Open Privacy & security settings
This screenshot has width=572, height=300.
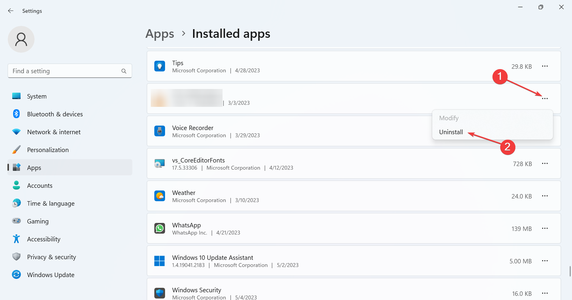click(16, 257)
